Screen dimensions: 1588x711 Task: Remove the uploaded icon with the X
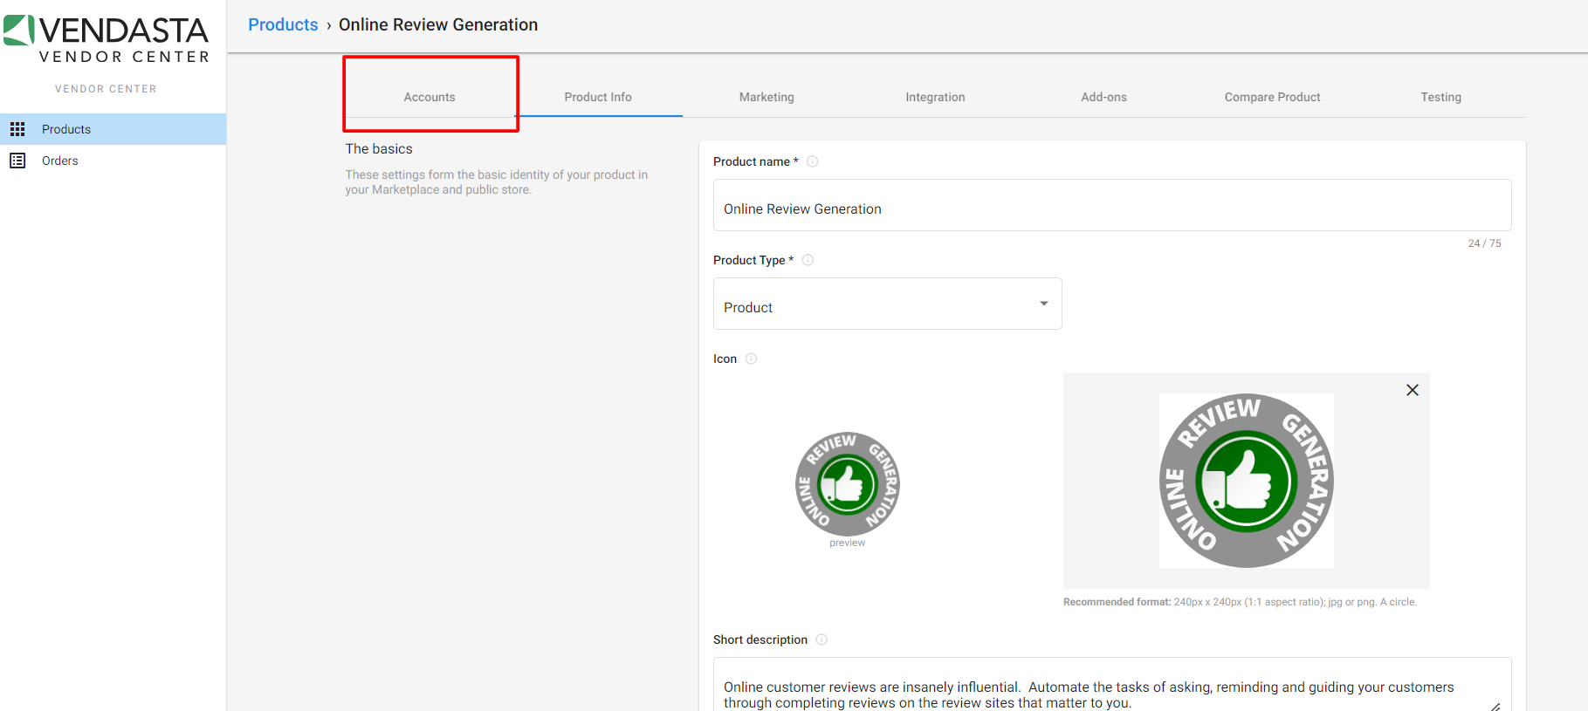1413,390
